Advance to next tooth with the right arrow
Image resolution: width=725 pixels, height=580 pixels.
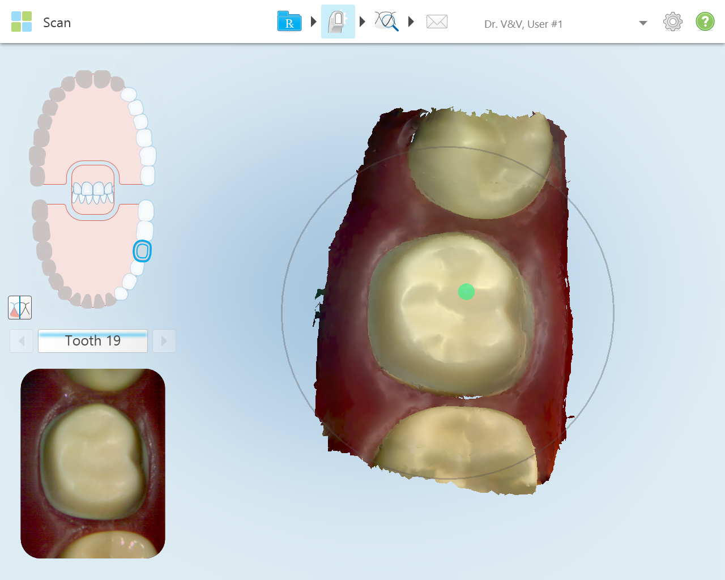(164, 341)
